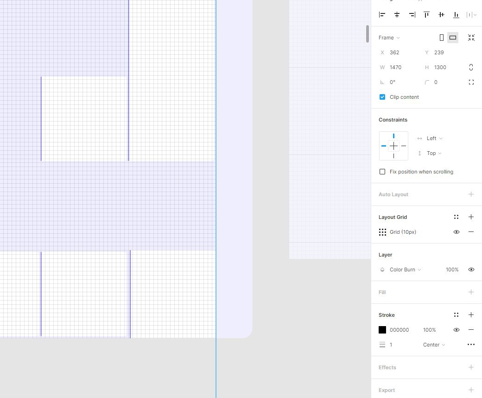
Task: Hide the 000000 stroke
Action: pyautogui.click(x=457, y=330)
